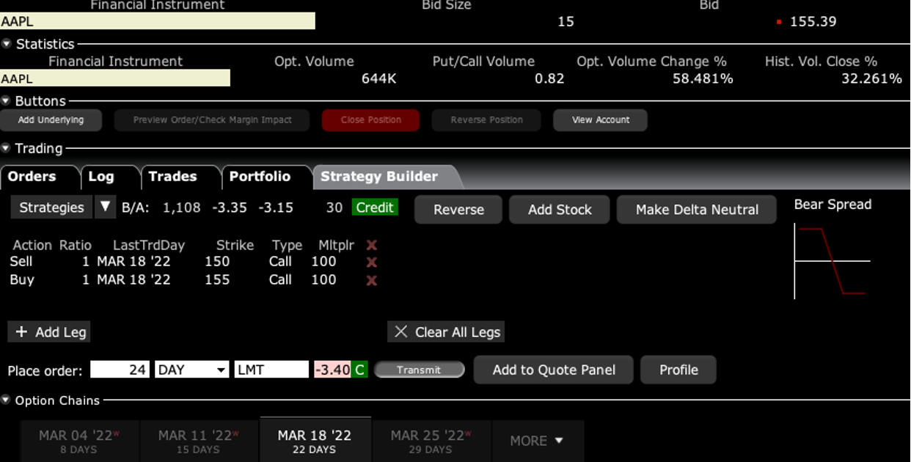Remove the Sell 150 Call leg
This screenshot has height=462, width=911.
pyautogui.click(x=371, y=262)
